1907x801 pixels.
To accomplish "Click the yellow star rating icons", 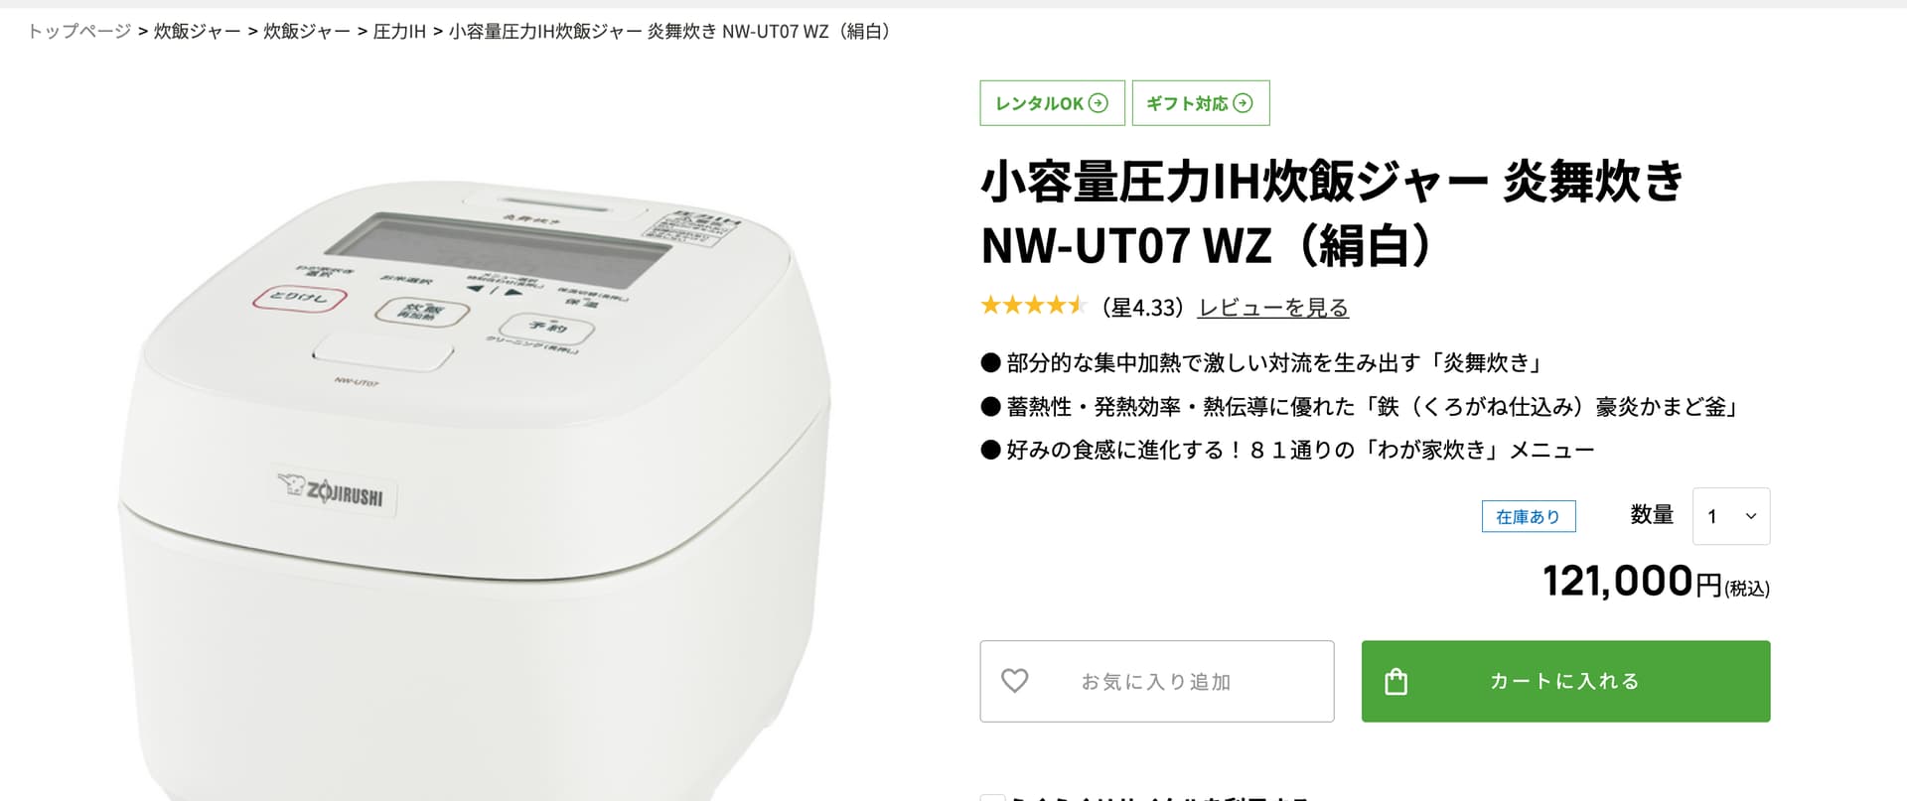I will coord(1033,306).
